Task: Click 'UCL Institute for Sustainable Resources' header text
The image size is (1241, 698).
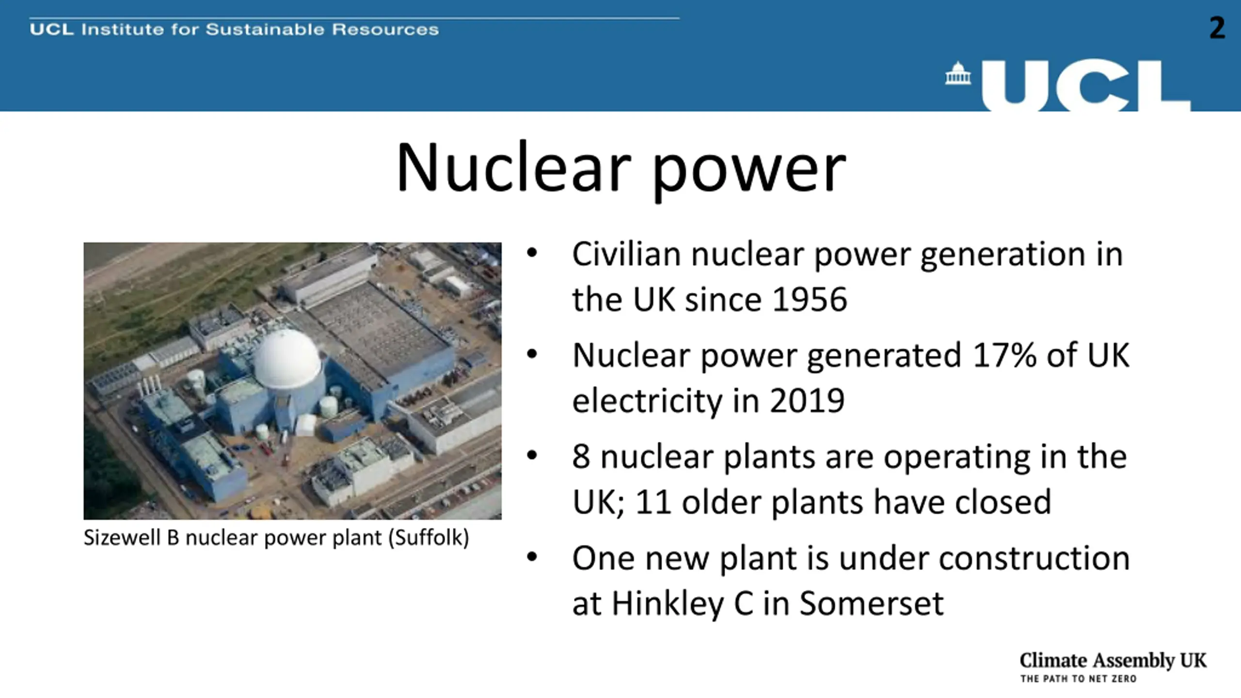Action: [x=234, y=30]
